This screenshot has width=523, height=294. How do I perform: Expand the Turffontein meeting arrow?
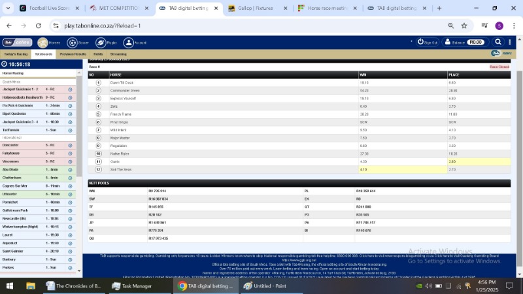pyautogui.click(x=70, y=130)
